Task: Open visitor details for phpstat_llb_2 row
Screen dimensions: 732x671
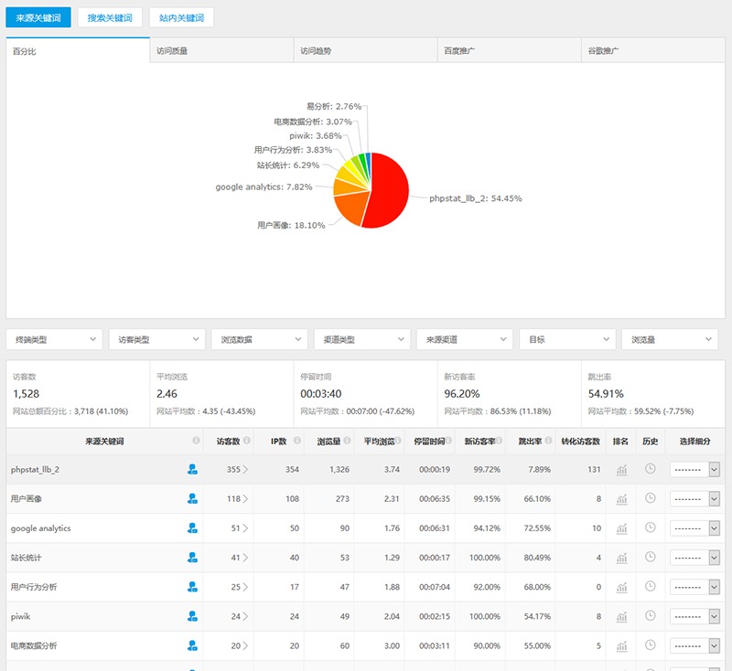Action: coord(192,470)
